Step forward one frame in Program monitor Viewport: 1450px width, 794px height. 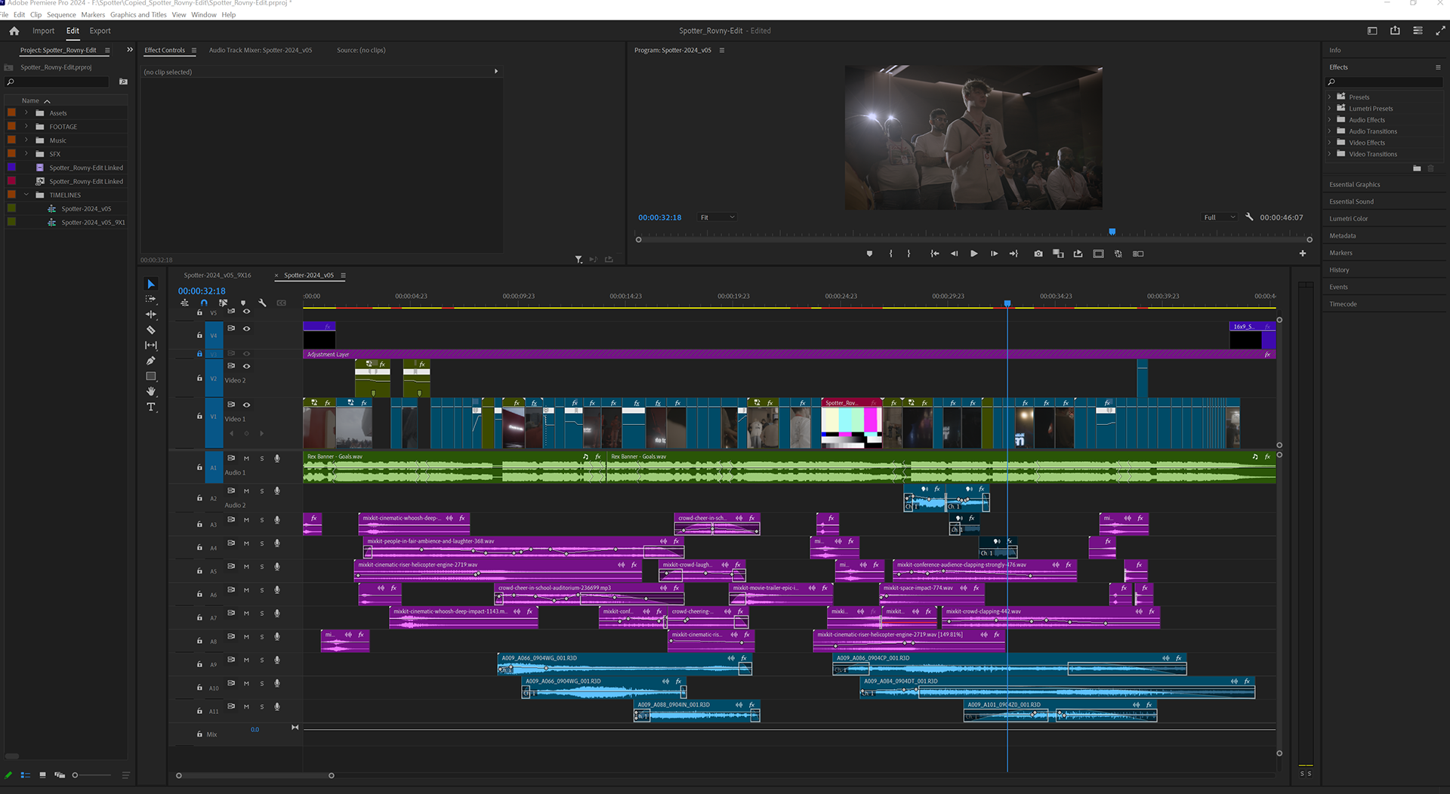click(994, 254)
